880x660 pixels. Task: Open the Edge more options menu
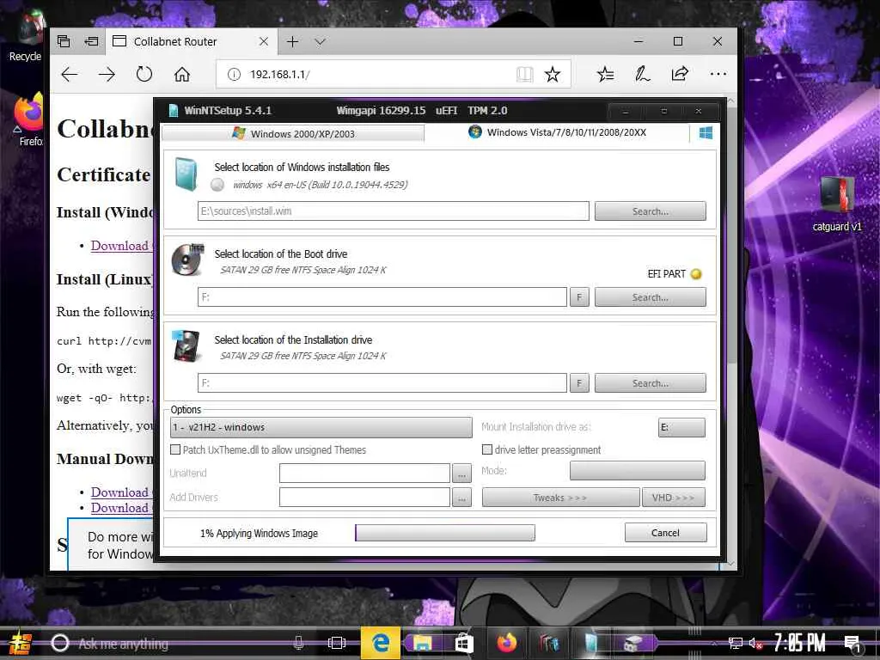pyautogui.click(x=718, y=74)
